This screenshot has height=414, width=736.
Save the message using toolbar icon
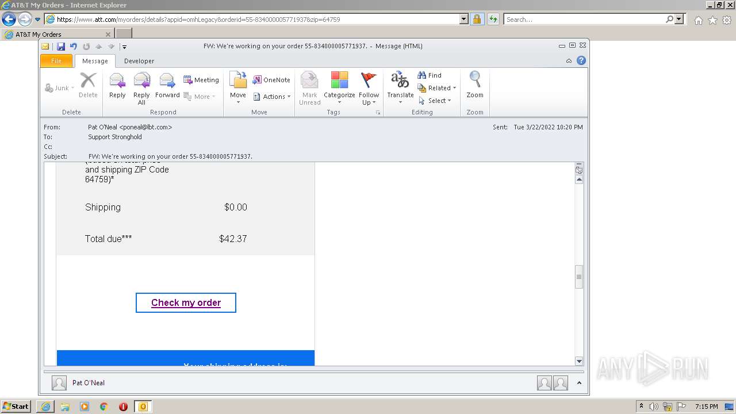point(60,47)
